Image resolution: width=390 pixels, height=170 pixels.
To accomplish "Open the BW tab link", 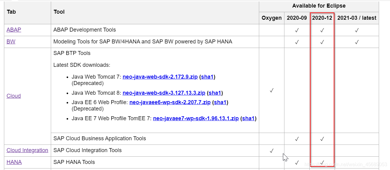I will tap(11, 42).
